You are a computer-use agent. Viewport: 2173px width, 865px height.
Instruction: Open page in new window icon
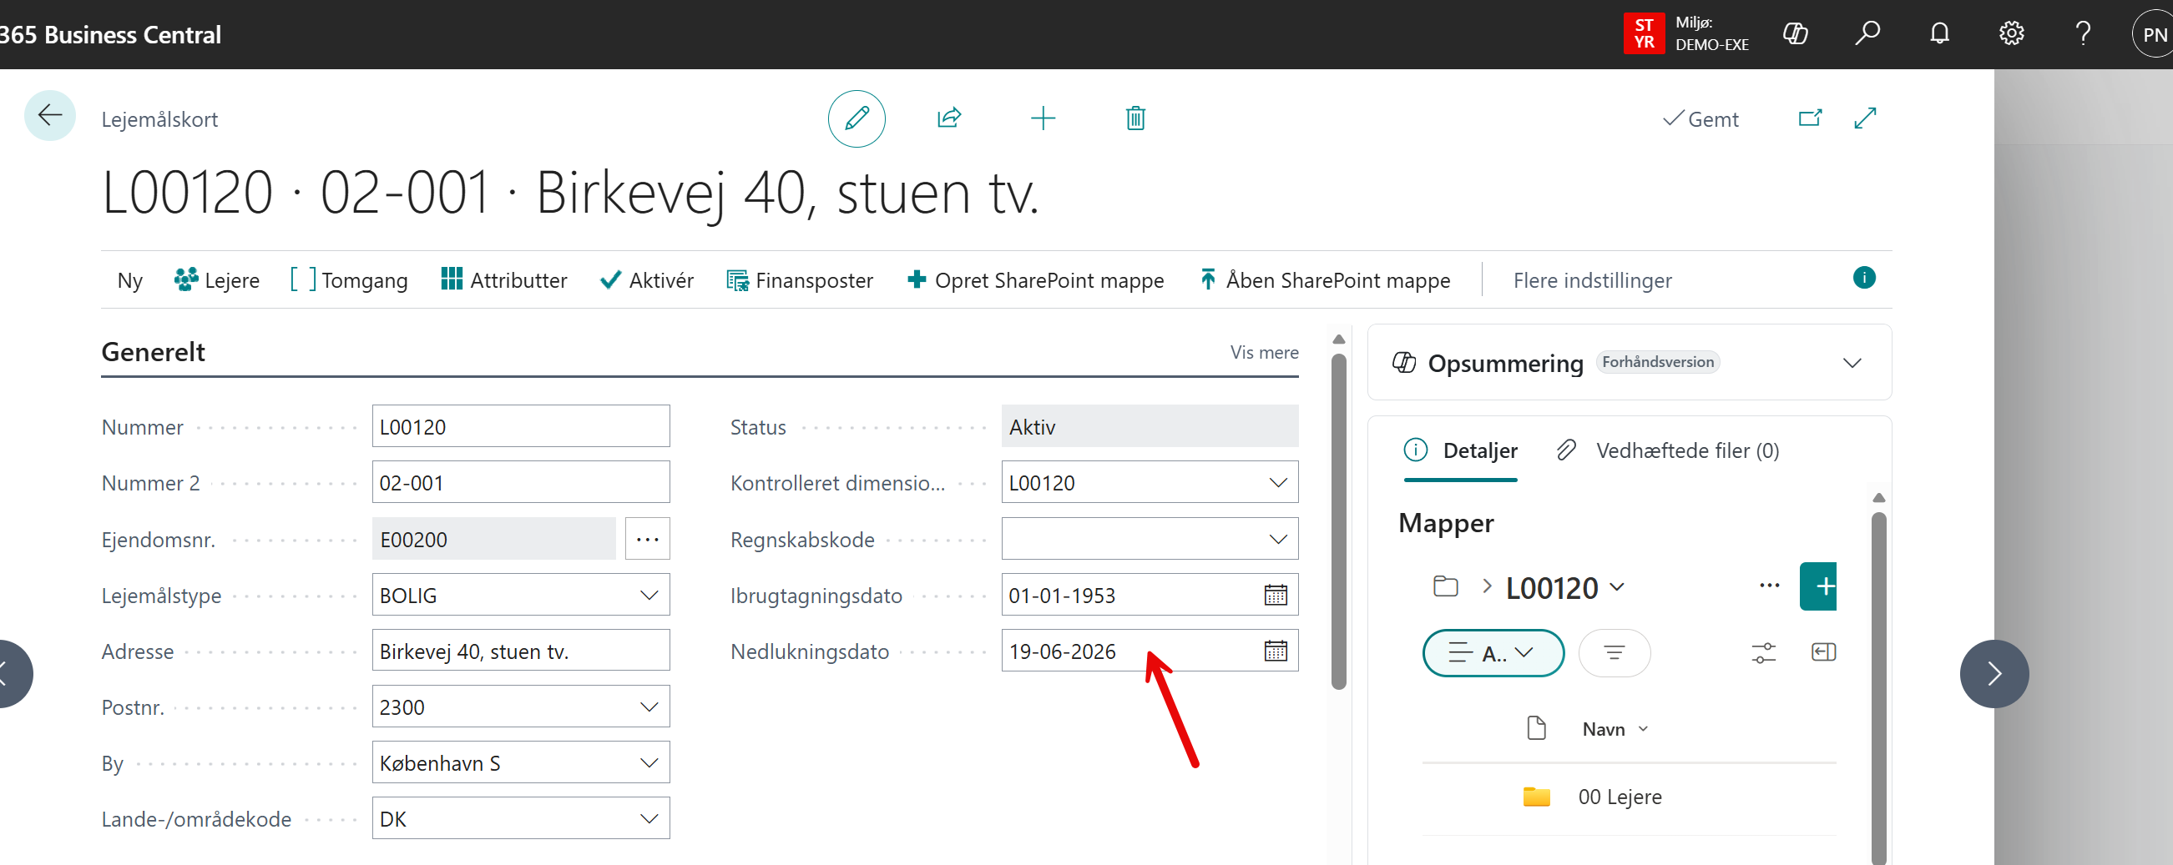click(1810, 118)
